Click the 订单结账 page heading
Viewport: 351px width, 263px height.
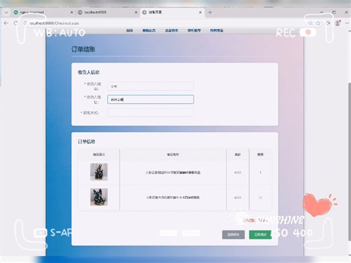click(83, 49)
